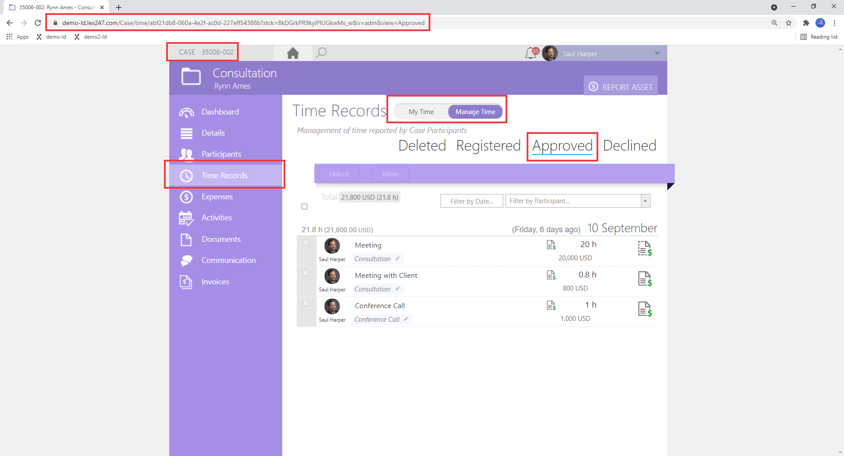
Task: Go back to the previous page
Action: (x=10, y=23)
